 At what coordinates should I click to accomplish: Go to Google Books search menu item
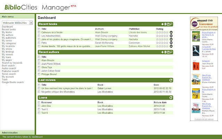tap(13, 82)
